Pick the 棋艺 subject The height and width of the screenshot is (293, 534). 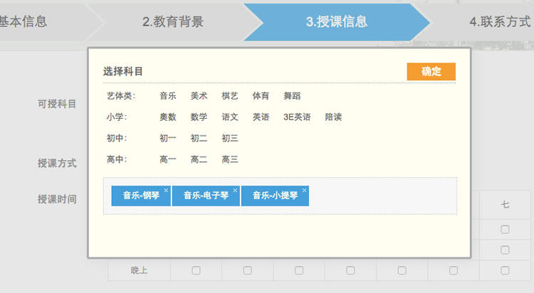point(230,96)
